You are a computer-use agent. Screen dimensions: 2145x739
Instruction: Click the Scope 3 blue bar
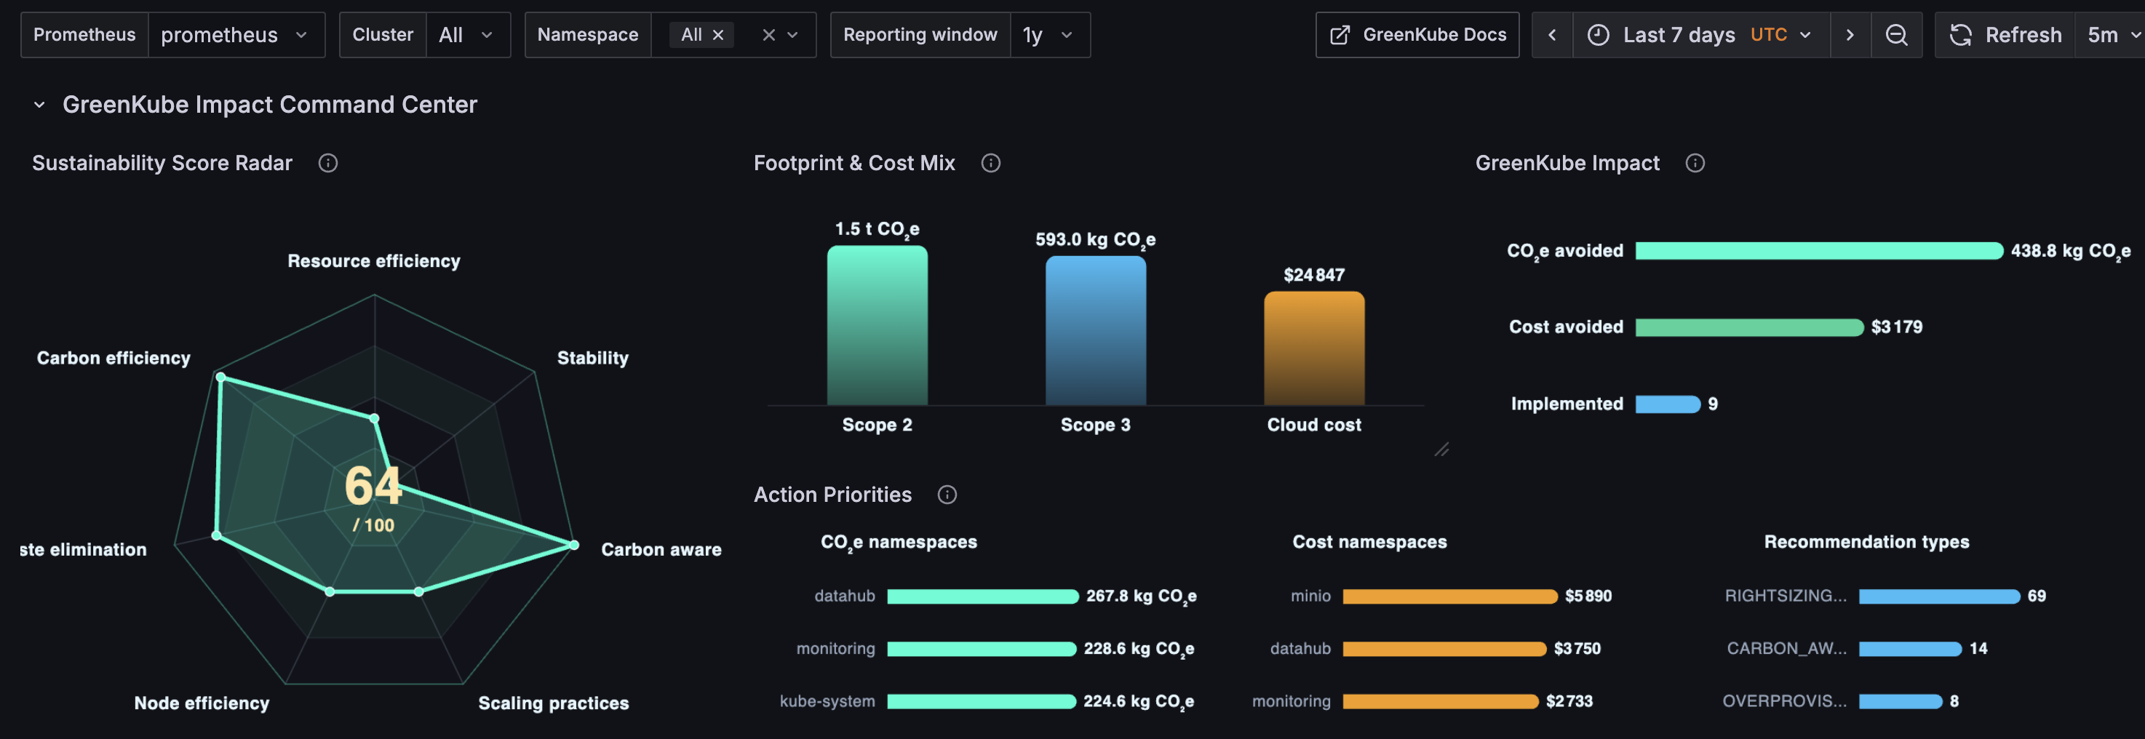click(x=1096, y=330)
